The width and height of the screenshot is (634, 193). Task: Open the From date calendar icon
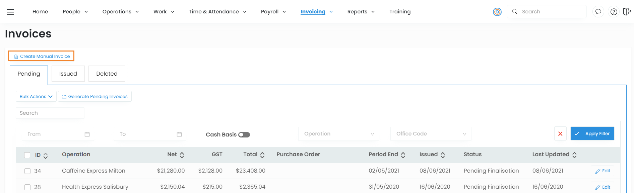coord(87,134)
